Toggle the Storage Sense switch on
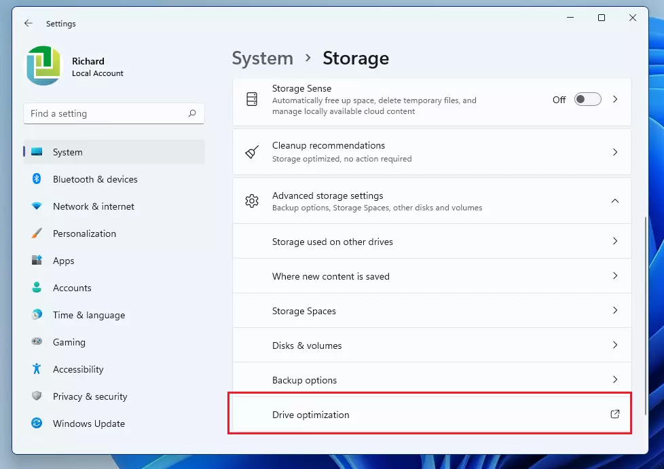Viewport: 664px width, 469px height. 587,100
